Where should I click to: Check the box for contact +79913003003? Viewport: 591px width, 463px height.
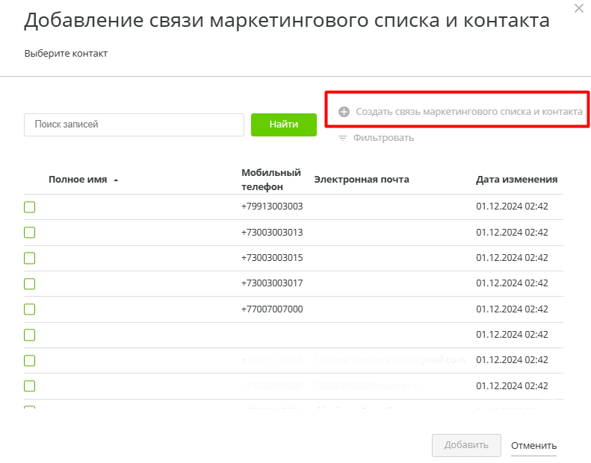[30, 207]
